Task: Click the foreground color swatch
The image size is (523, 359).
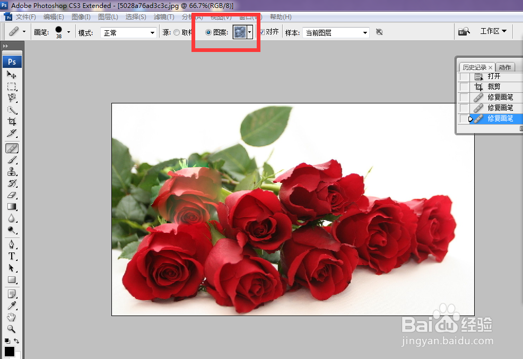Action: (x=9, y=351)
